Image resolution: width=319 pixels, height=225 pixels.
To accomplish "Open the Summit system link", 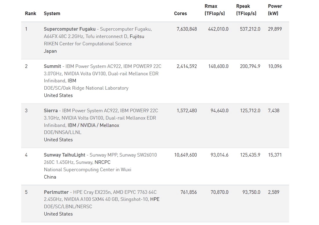I will tap(52, 66).
